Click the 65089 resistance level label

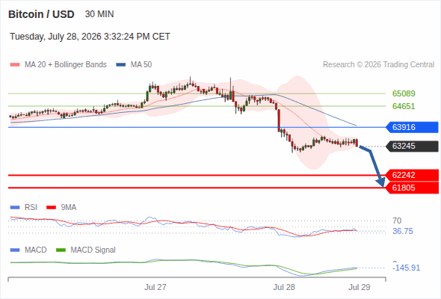point(404,93)
